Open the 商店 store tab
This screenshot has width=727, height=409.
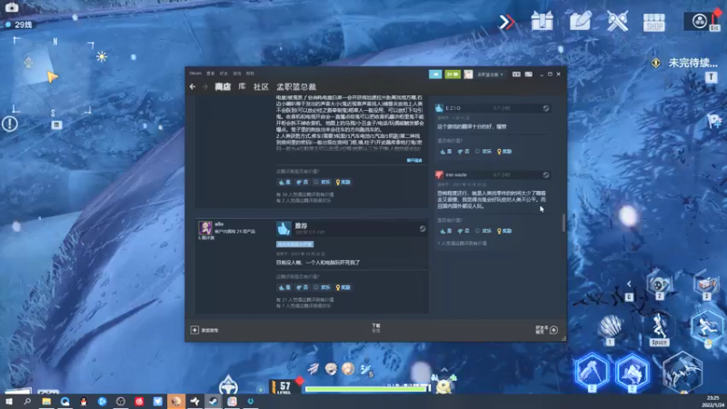tap(223, 86)
